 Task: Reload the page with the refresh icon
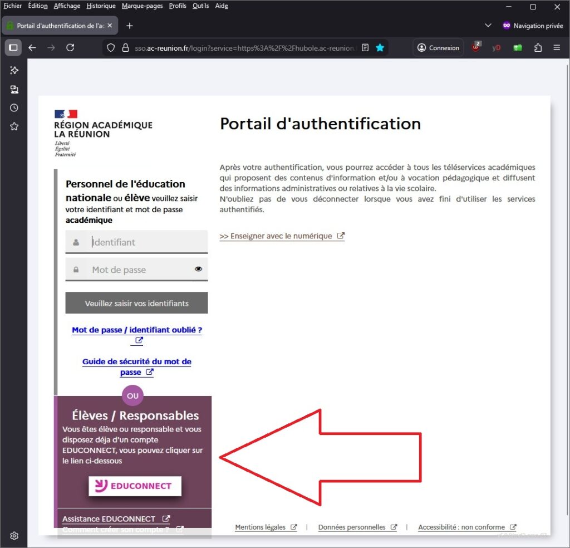coord(70,48)
